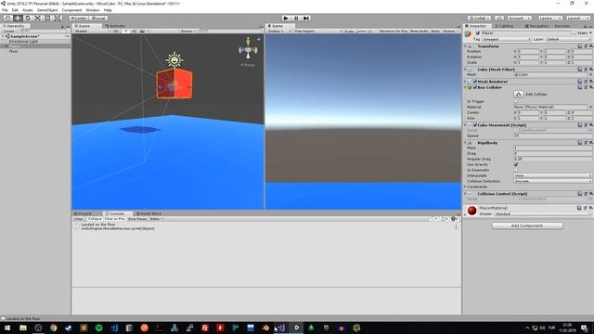Enable the Is Kinematic checkbox
This screenshot has width=594, height=334.
click(x=516, y=170)
